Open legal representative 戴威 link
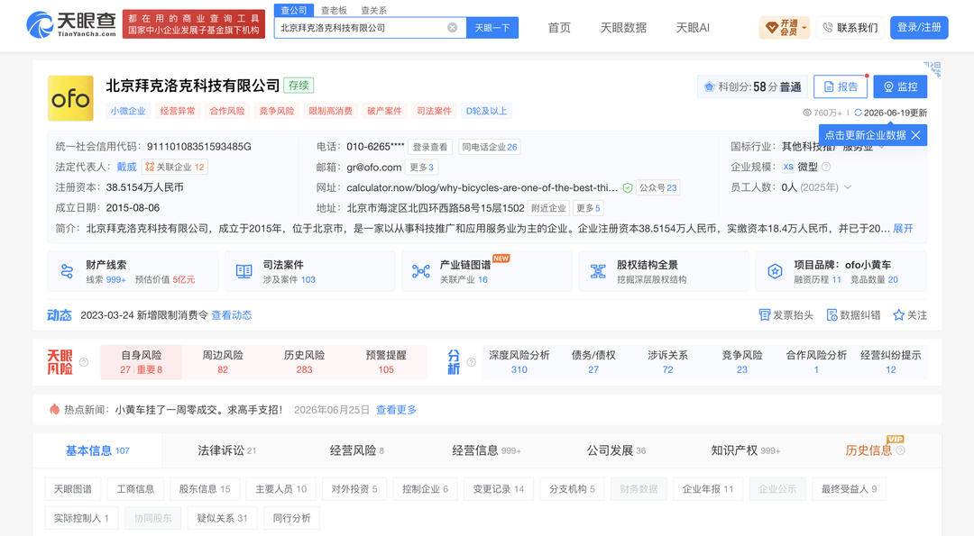This screenshot has width=974, height=536. coord(126,167)
